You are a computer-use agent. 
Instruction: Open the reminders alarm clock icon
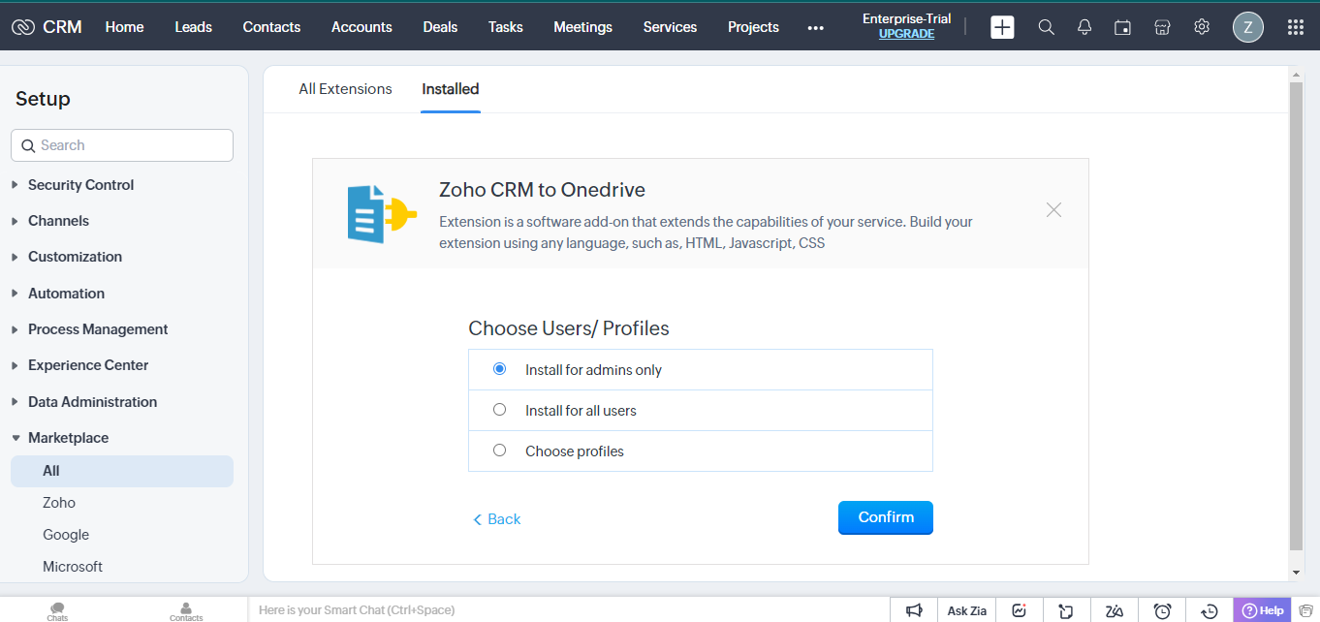point(1163,610)
